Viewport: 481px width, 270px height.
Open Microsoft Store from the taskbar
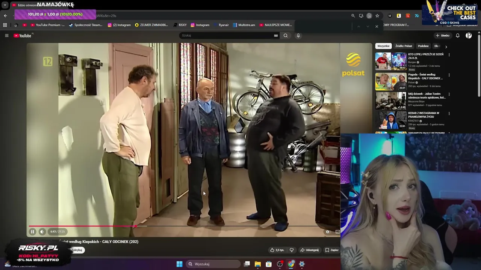tap(269, 264)
